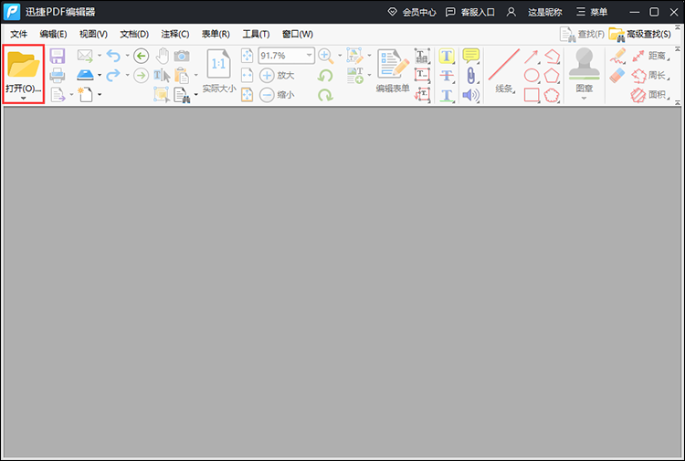Image resolution: width=685 pixels, height=461 pixels.
Task: Expand the email options dropdown arrow
Action: (100, 56)
